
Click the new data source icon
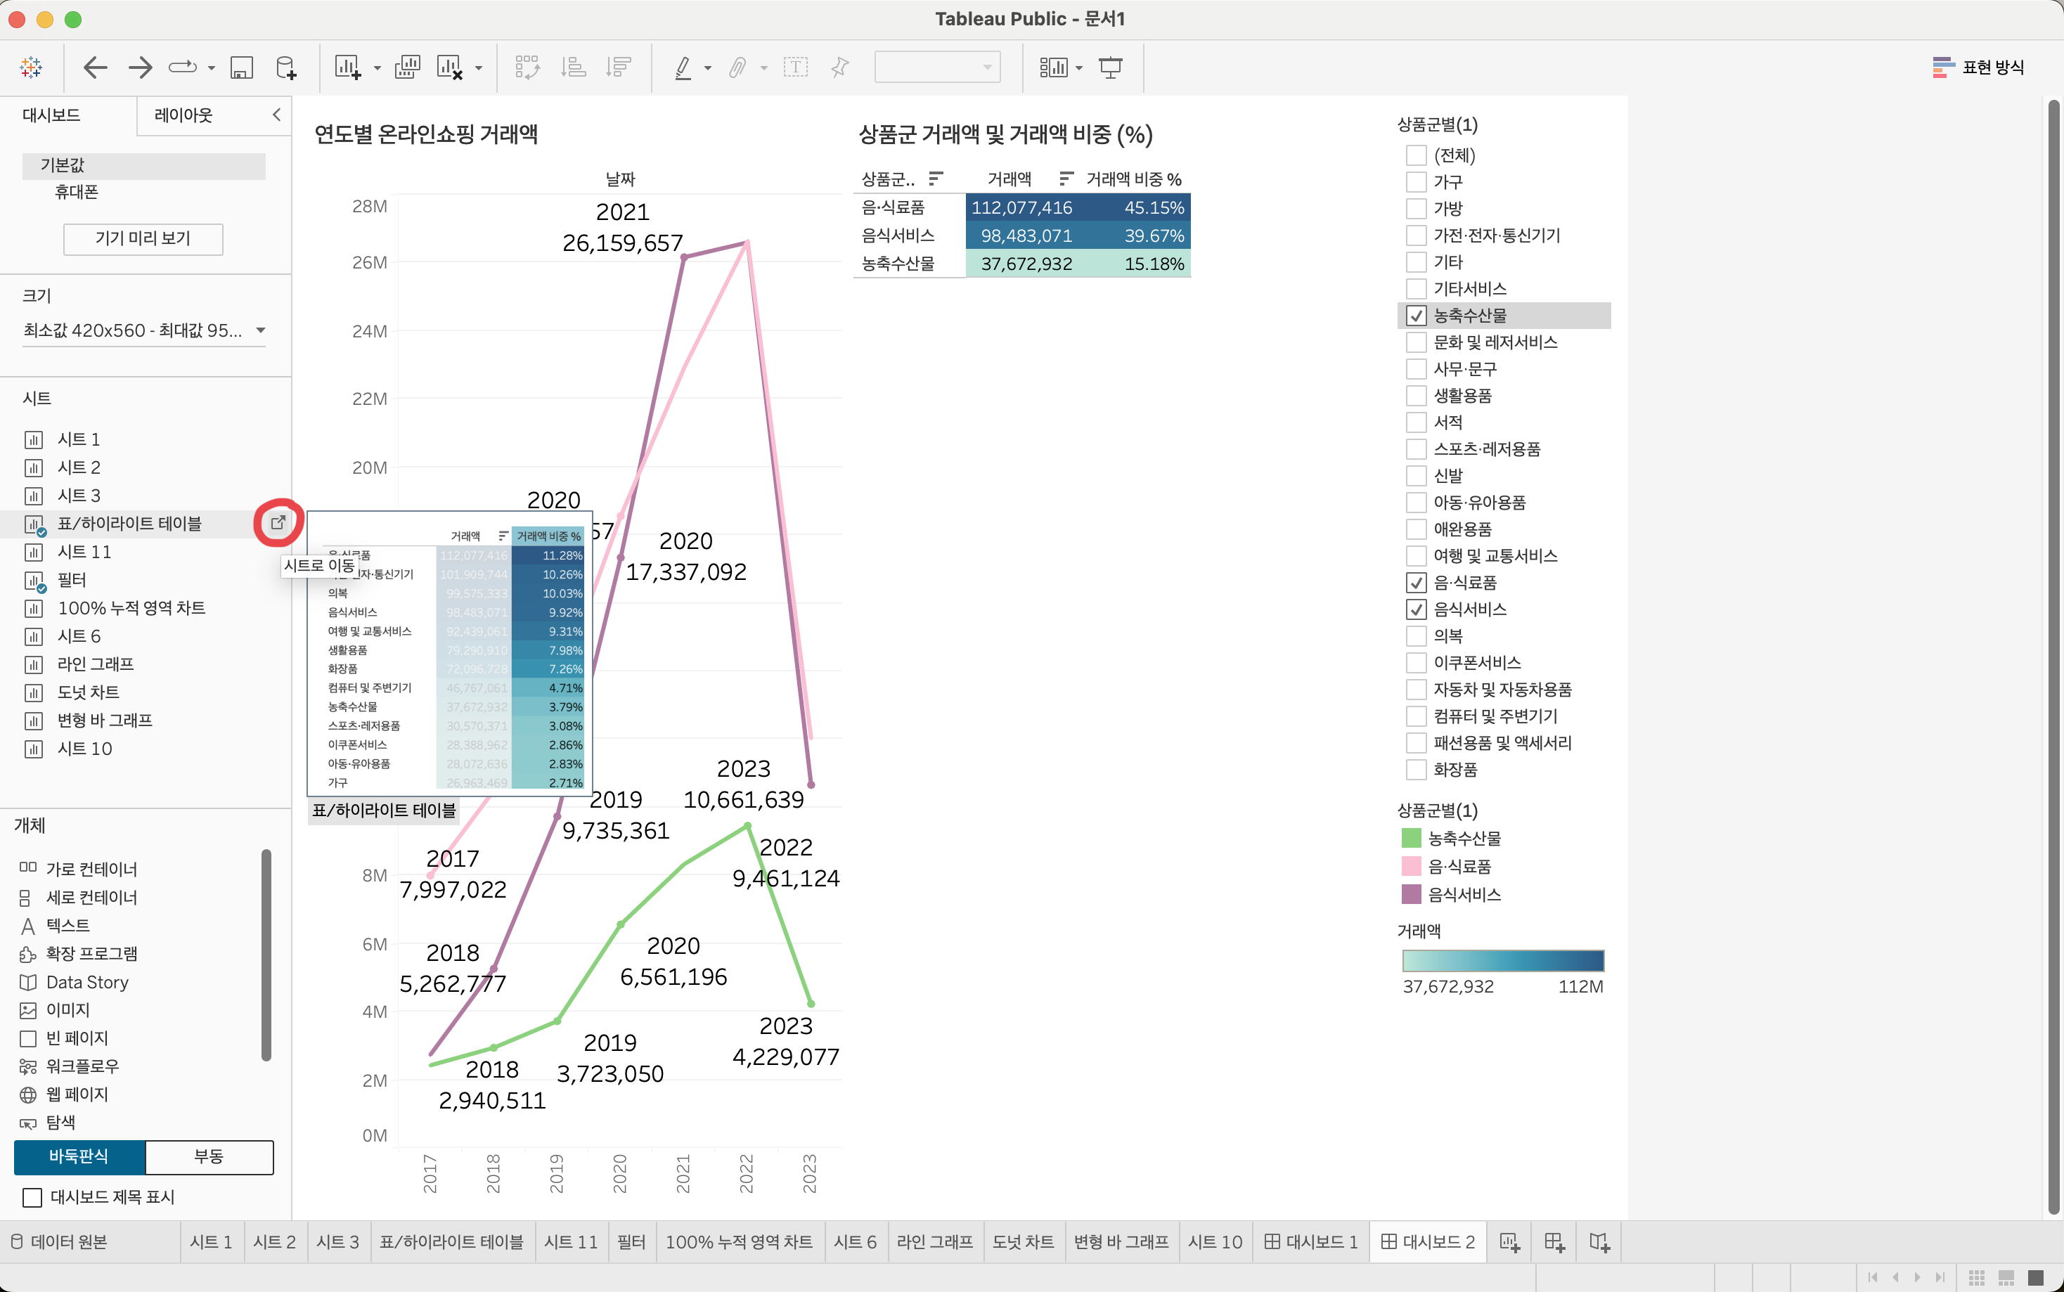click(x=286, y=67)
